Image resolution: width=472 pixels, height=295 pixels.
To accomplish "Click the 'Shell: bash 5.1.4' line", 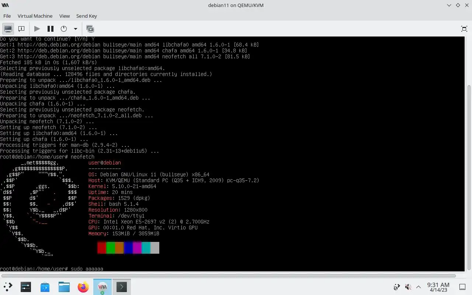I will (x=114, y=204).
